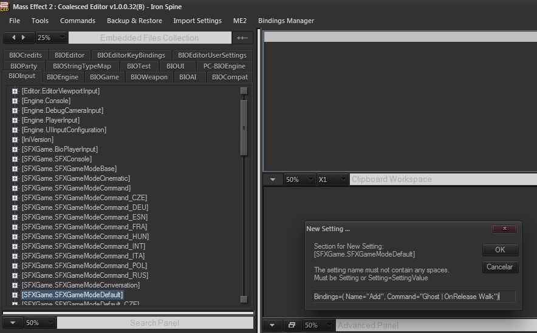Open the Import Settings menu

click(x=197, y=21)
